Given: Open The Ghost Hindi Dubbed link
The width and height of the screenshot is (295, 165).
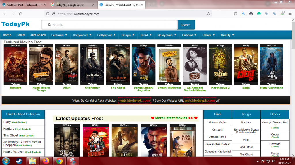Looking at the screenshot, I should (x=19, y=135).
